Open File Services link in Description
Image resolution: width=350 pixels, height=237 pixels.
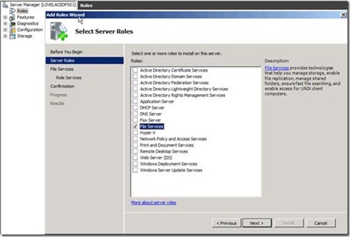[276, 68]
